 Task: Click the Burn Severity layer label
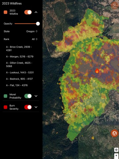tap(14, 107)
